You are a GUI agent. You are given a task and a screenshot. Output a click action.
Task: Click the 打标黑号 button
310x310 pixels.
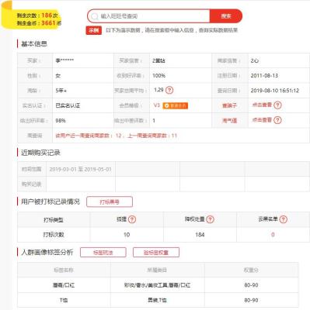(110, 201)
